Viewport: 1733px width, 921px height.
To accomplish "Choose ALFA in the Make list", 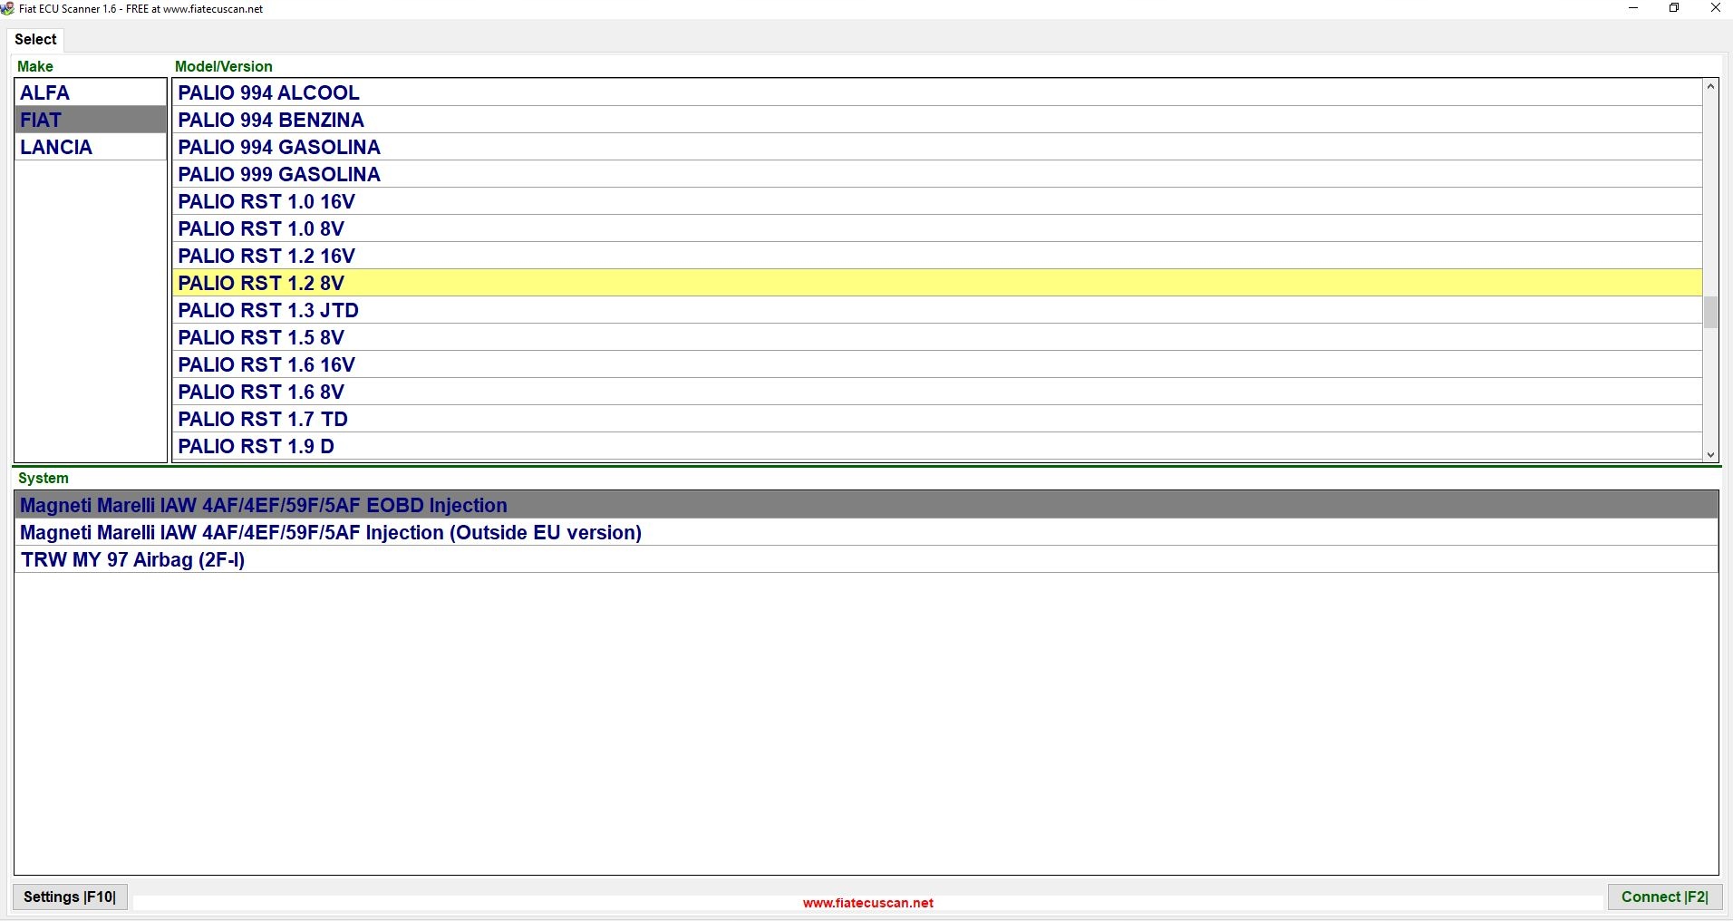I will [x=91, y=92].
